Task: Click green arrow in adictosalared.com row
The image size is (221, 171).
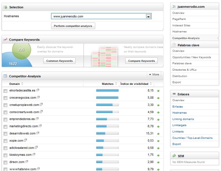Action: click(158, 148)
